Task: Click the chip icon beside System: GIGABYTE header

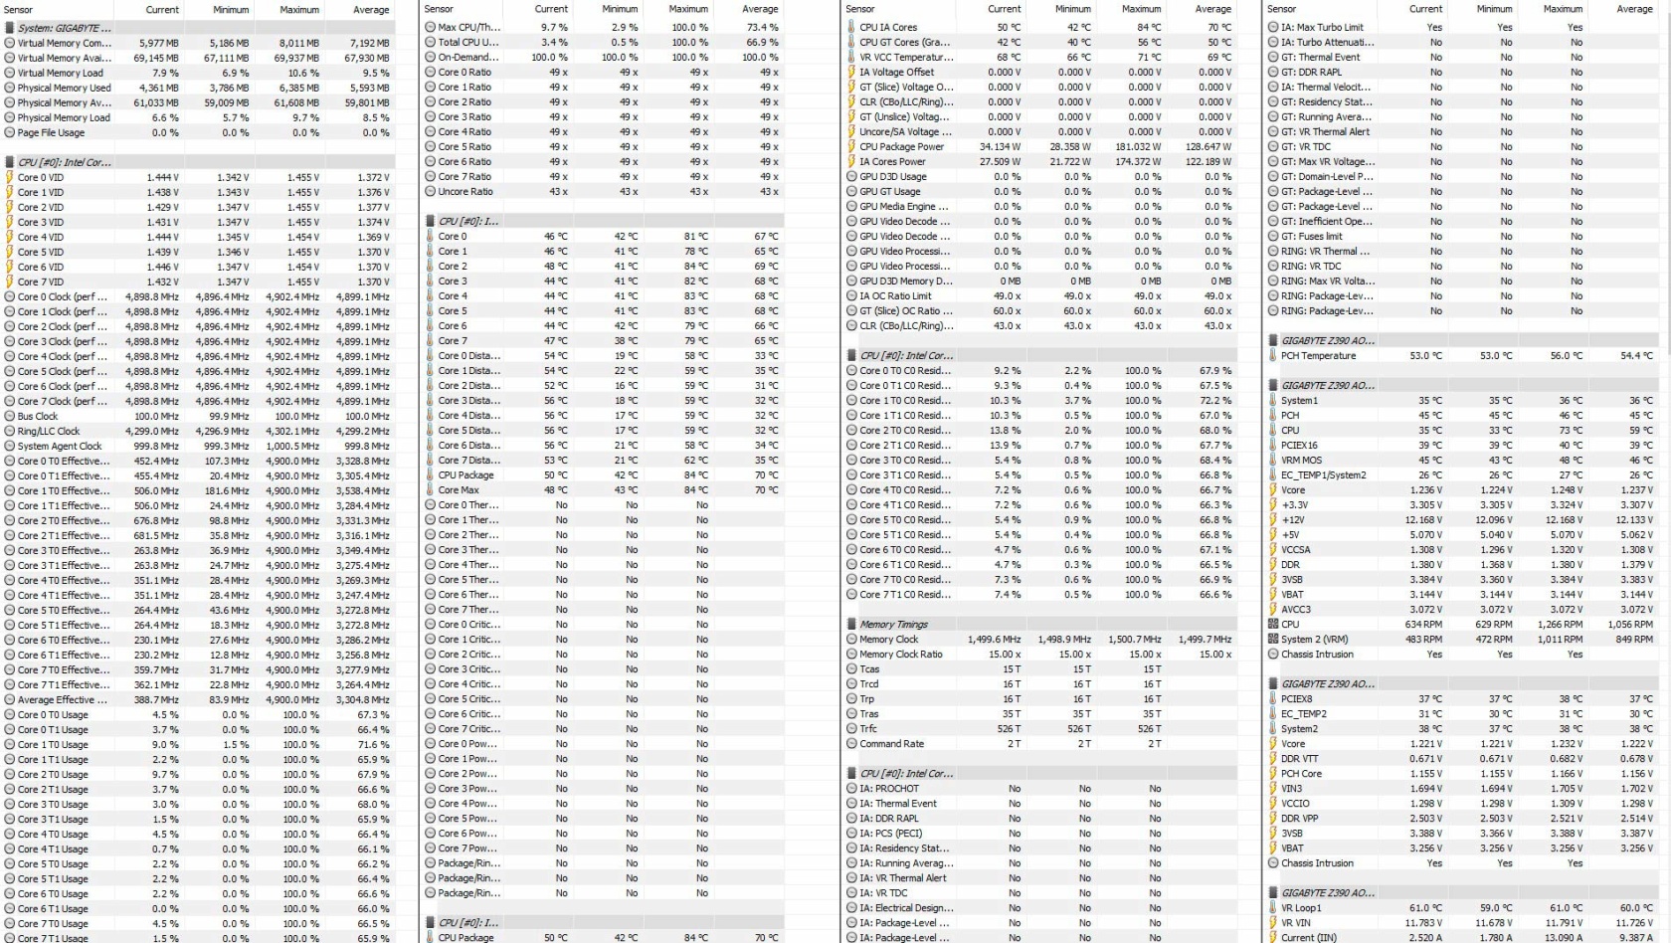Action: pyautogui.click(x=9, y=28)
